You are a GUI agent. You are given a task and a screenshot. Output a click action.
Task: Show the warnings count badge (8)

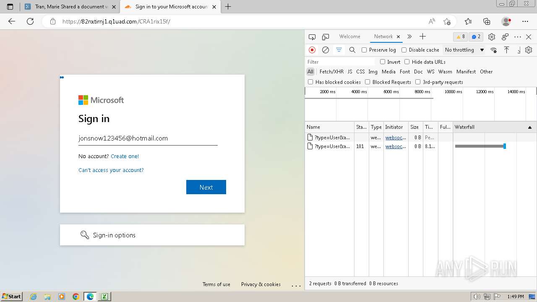point(461,36)
